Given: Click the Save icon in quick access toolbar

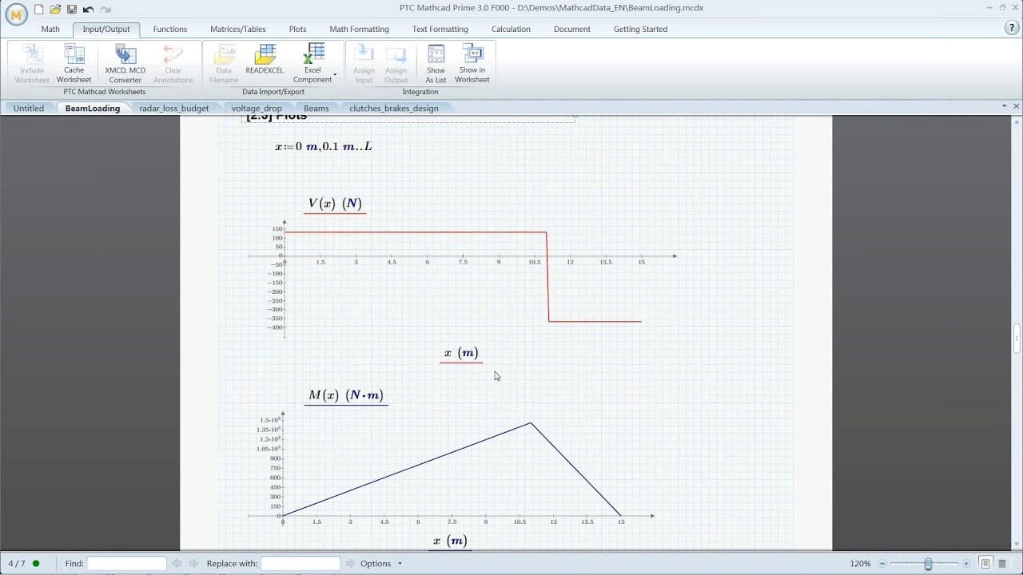Looking at the screenshot, I should pos(74,10).
